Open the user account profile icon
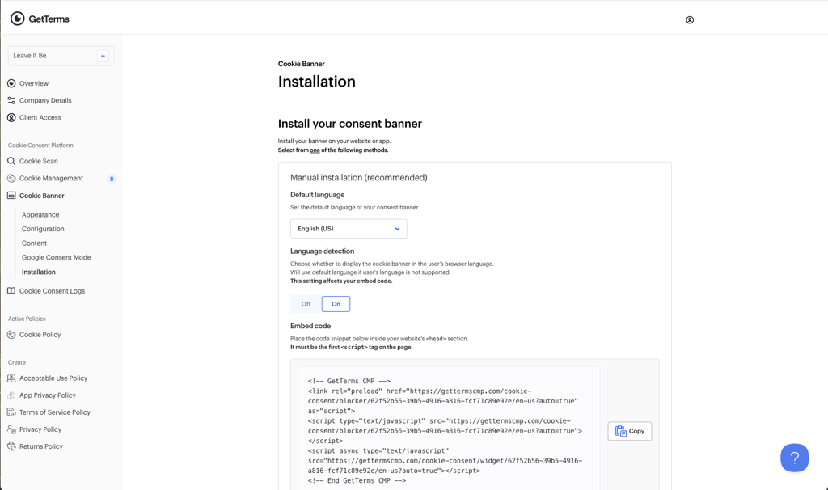This screenshot has height=490, width=828. coord(690,20)
